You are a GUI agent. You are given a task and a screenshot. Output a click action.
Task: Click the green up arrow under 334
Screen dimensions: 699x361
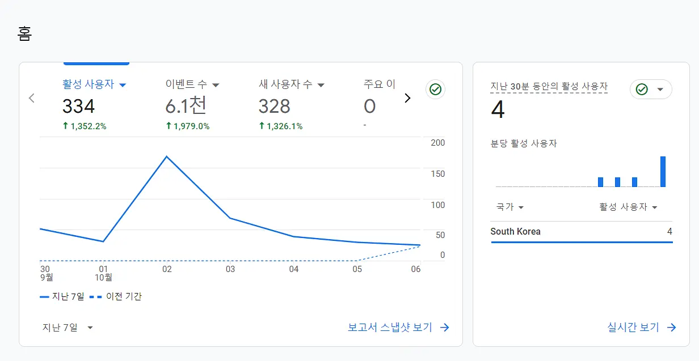point(66,126)
